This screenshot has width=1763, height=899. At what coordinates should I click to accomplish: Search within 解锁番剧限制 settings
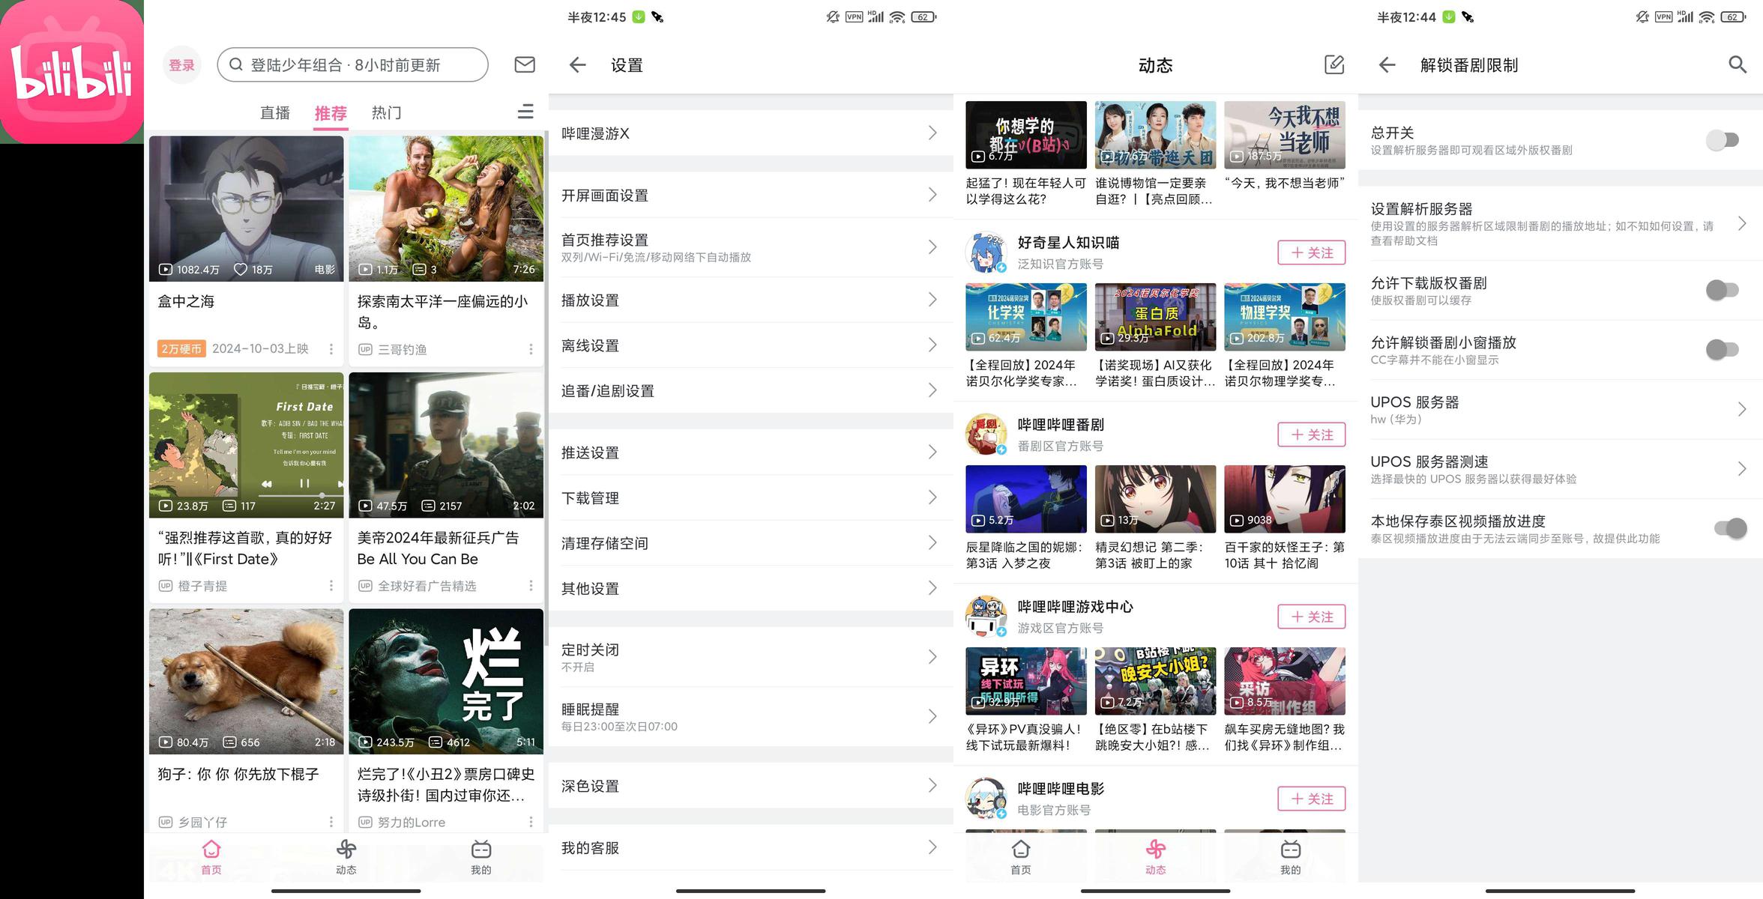click(1737, 64)
